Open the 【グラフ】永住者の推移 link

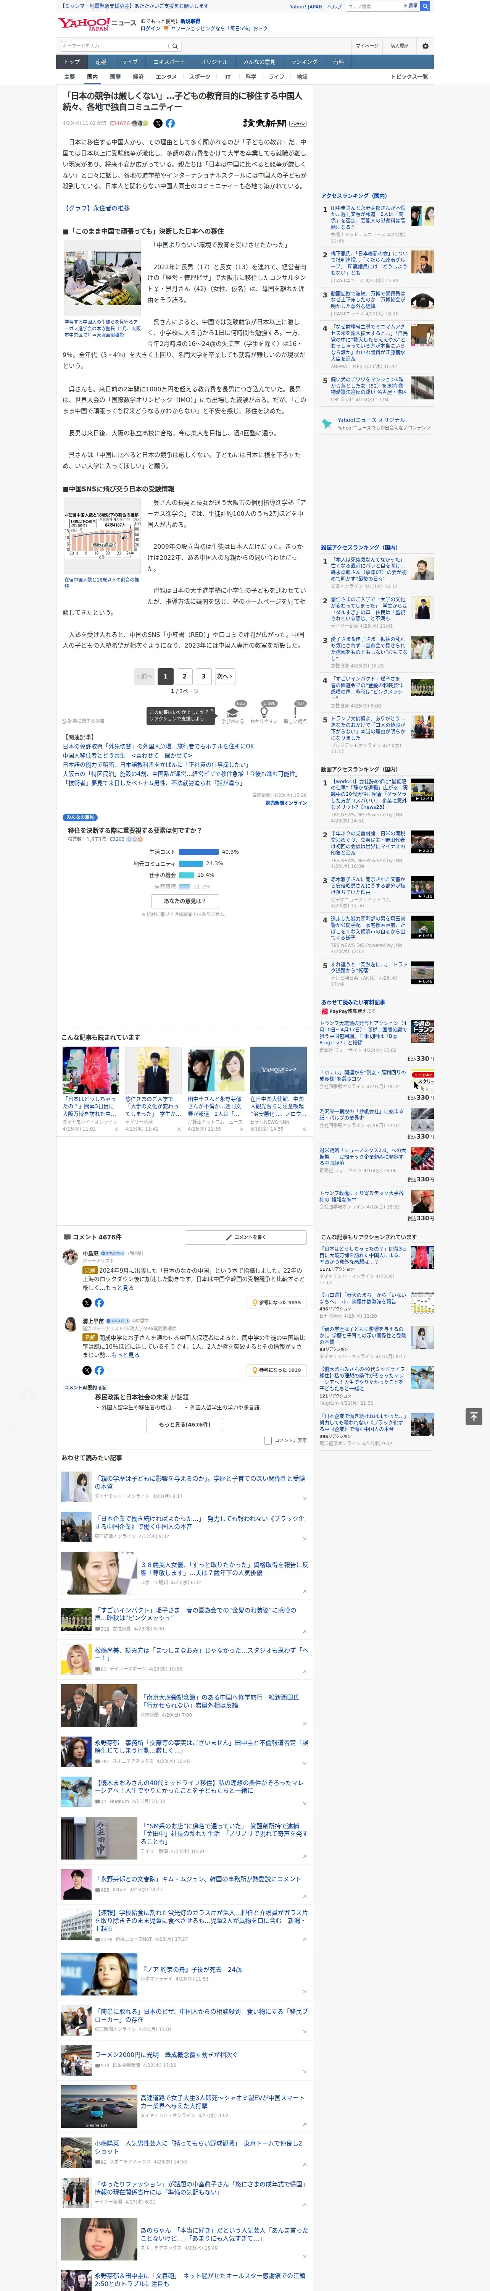96,208
